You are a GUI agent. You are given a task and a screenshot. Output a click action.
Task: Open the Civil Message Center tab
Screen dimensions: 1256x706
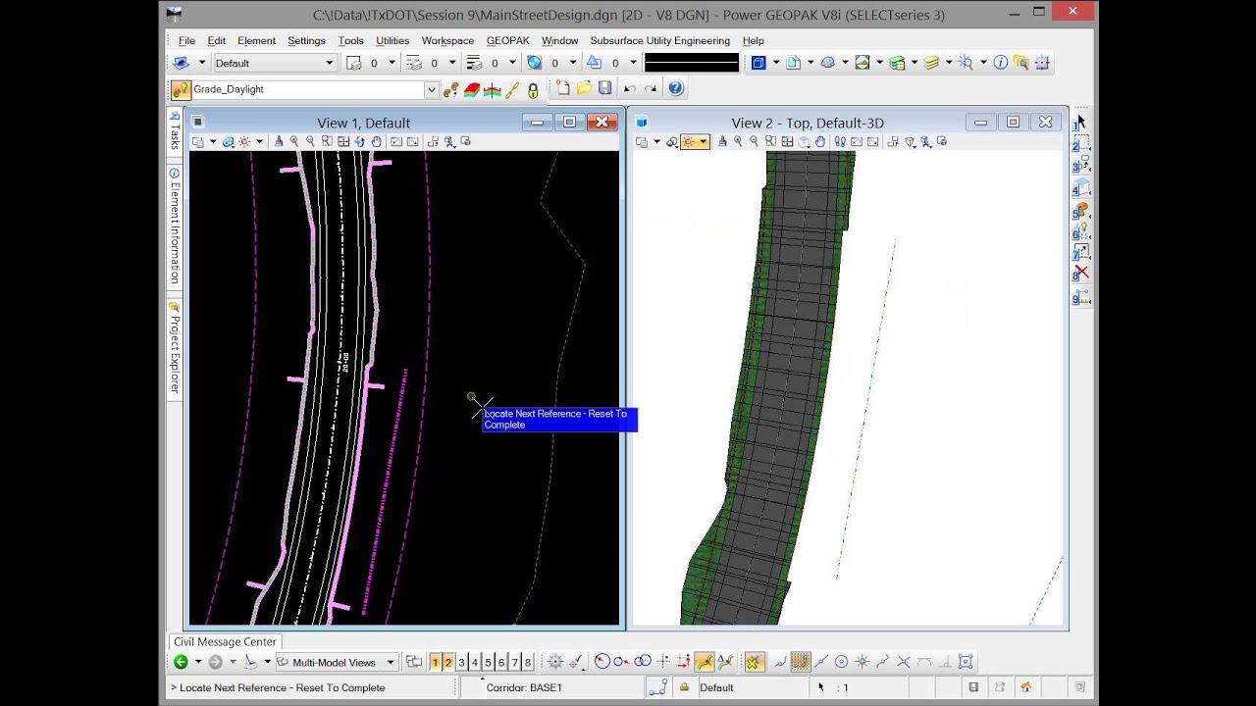point(225,642)
